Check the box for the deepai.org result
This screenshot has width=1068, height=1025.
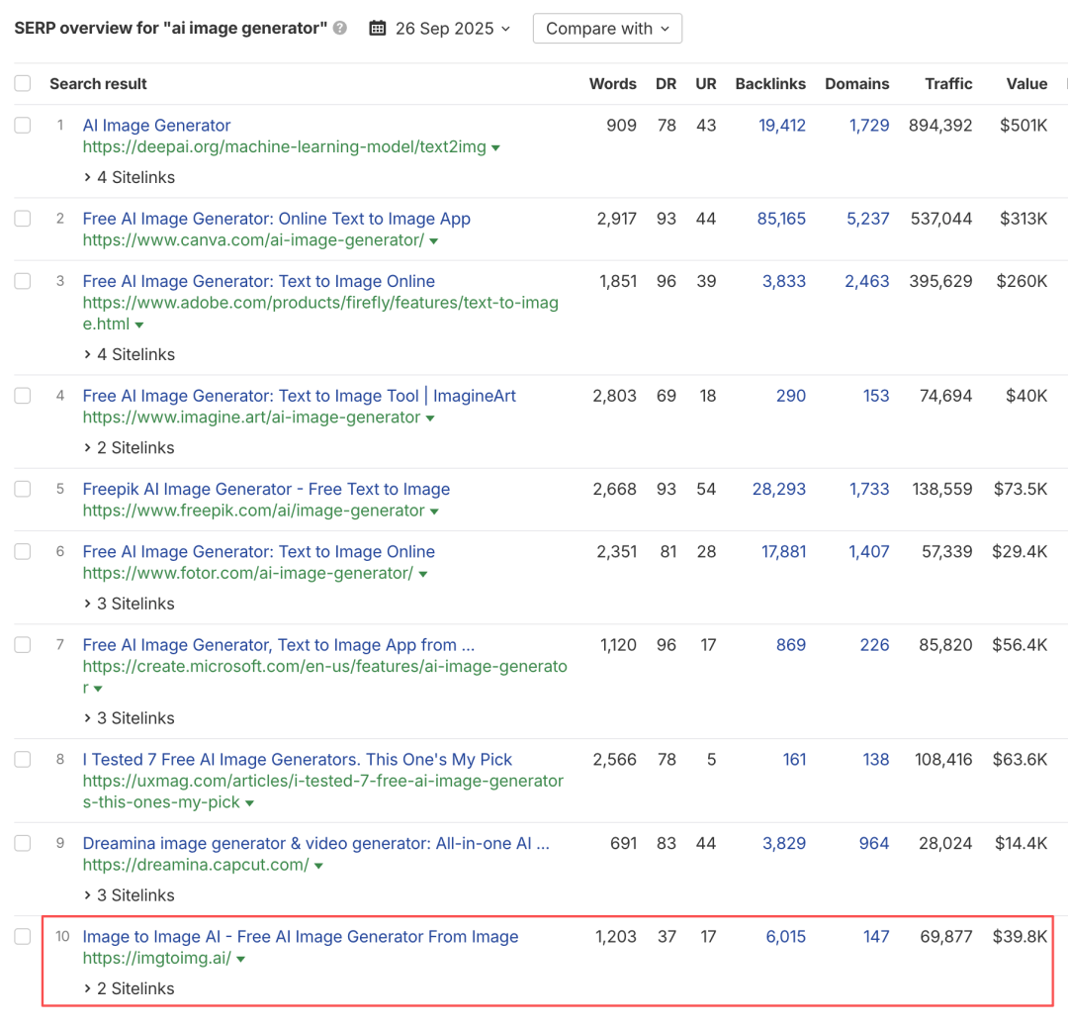click(x=23, y=126)
